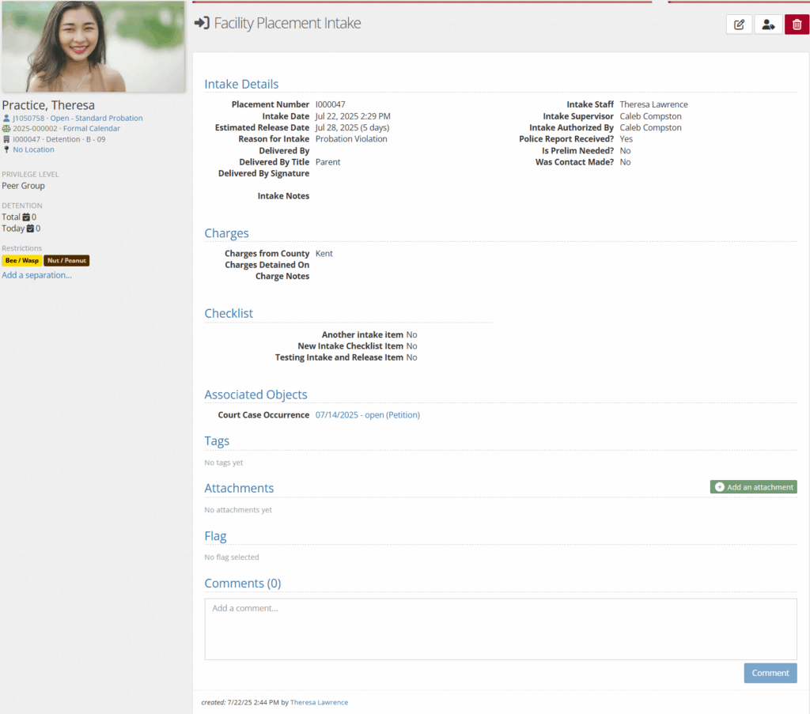The width and height of the screenshot is (810, 714).
Task: Click Intake Staff value Theresa Lawrence
Action: [653, 104]
